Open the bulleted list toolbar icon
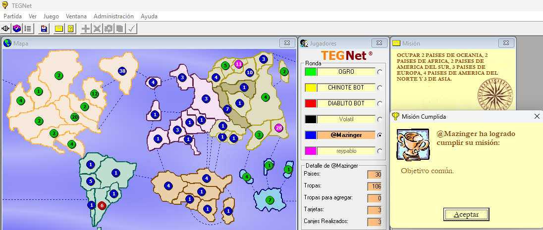The height and width of the screenshot is (230, 543). point(28,29)
